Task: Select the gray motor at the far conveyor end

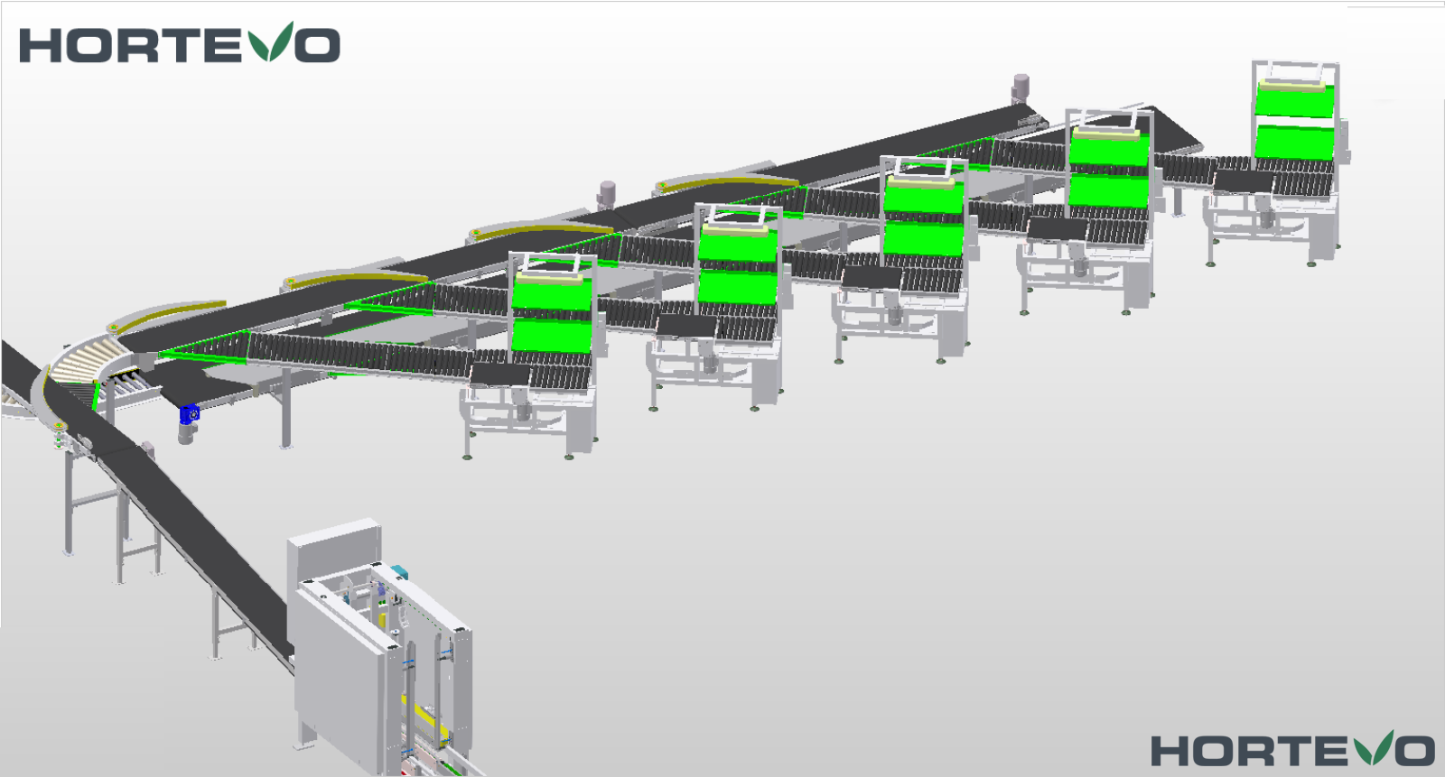Action: click(1021, 88)
